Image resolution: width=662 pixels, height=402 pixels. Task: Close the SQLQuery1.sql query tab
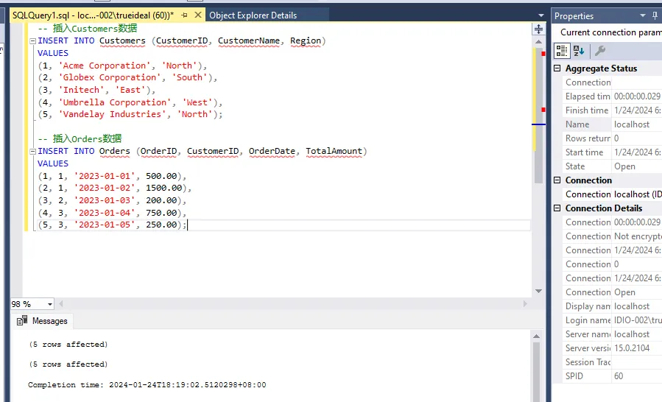pos(197,15)
